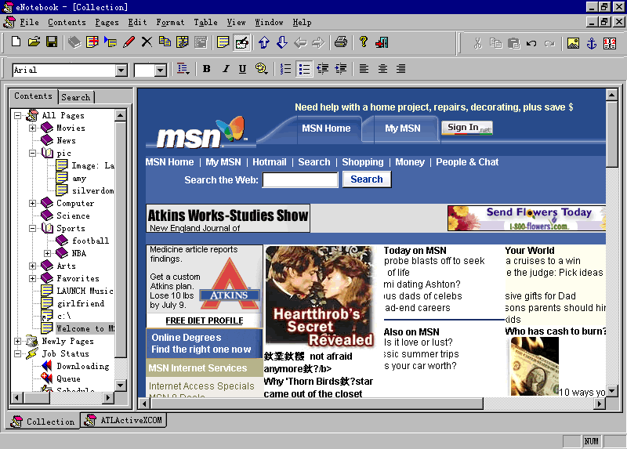Click the decrease indent icon
The height and width of the screenshot is (449, 627).
[x=323, y=69]
